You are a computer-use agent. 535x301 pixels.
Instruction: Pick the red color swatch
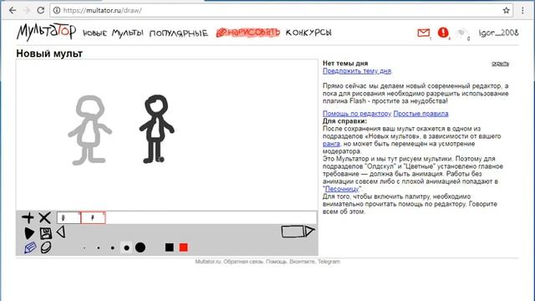[184, 247]
